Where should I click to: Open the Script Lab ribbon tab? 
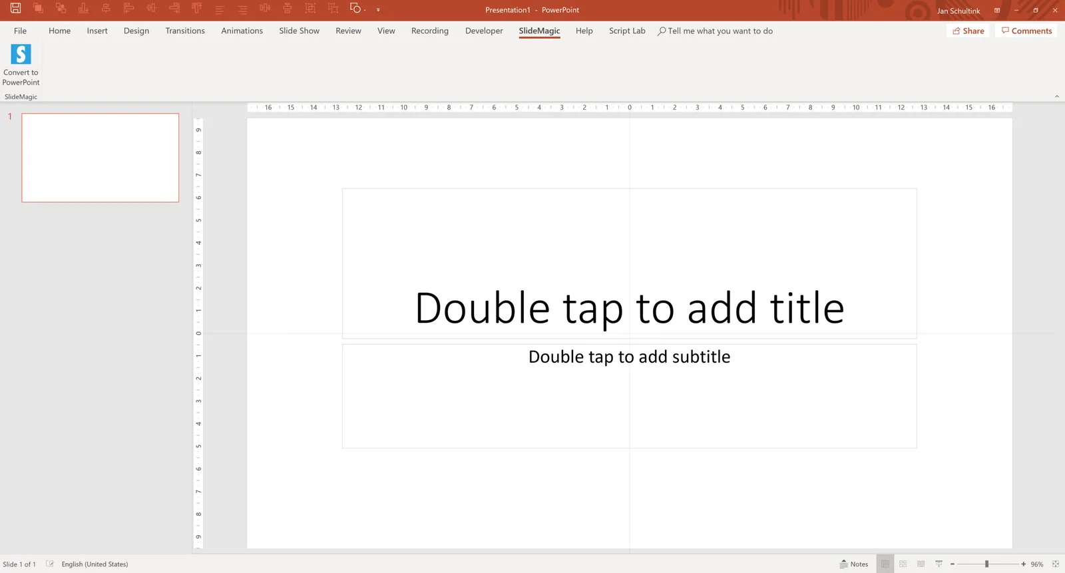click(x=627, y=31)
